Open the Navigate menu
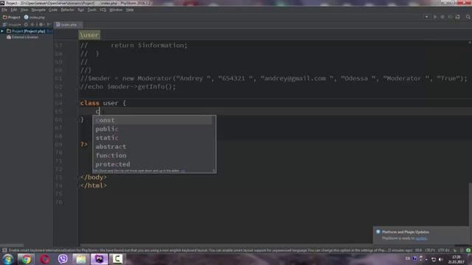Screen dimensions: 472x265 [38, 10]
